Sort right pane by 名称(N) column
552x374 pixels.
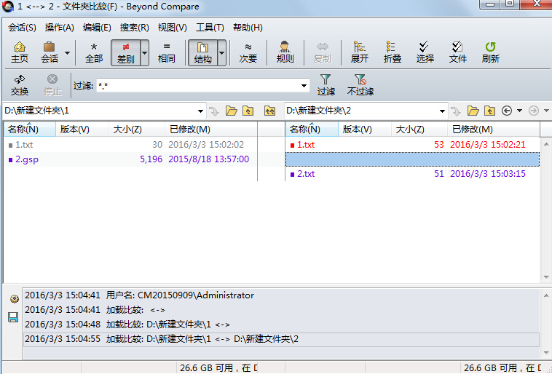[x=312, y=130]
